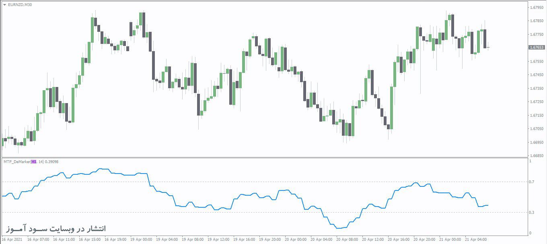Click the 0.3 level on indicator scale
Viewport: 547px width, 244px height.
pos(532,212)
